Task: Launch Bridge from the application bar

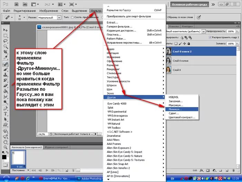Action: [x=17, y=4]
